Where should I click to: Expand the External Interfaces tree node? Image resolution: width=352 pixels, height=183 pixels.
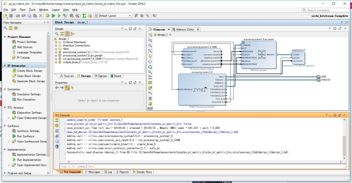[x=56, y=42]
